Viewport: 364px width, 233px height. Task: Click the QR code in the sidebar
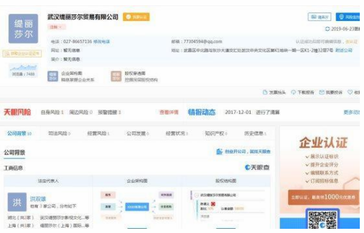click(323, 220)
